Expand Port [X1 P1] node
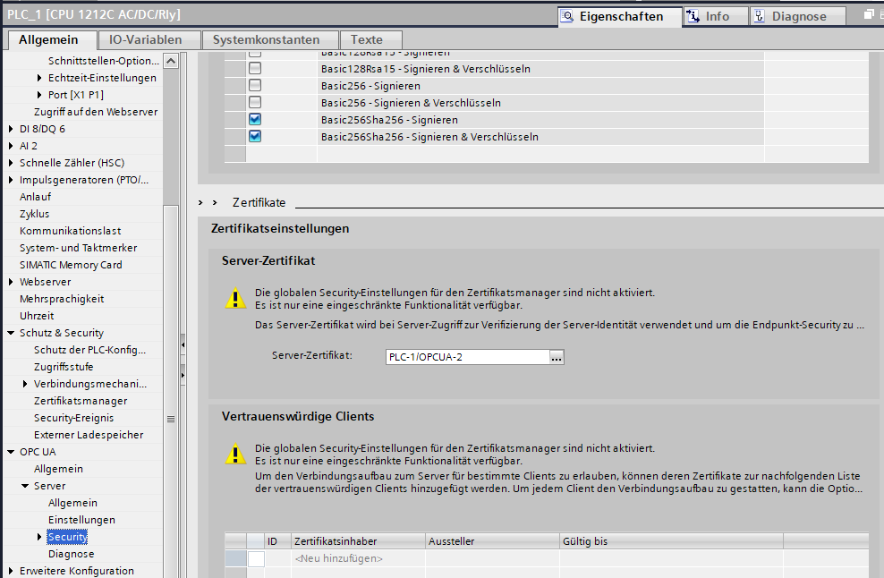This screenshot has height=578, width=884. [x=38, y=95]
